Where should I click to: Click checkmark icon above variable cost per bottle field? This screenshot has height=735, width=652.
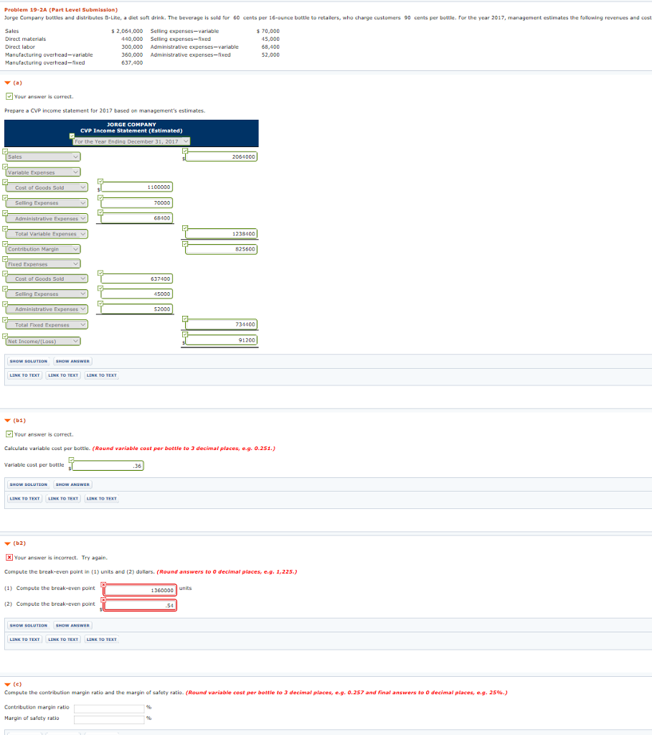pyautogui.click(x=72, y=459)
